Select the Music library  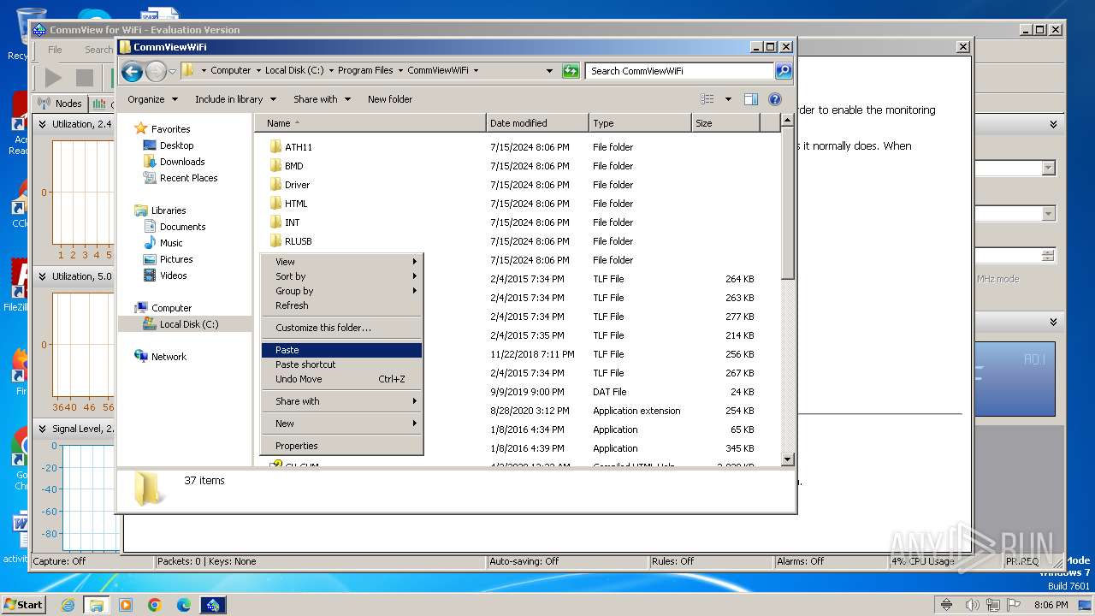coord(171,243)
